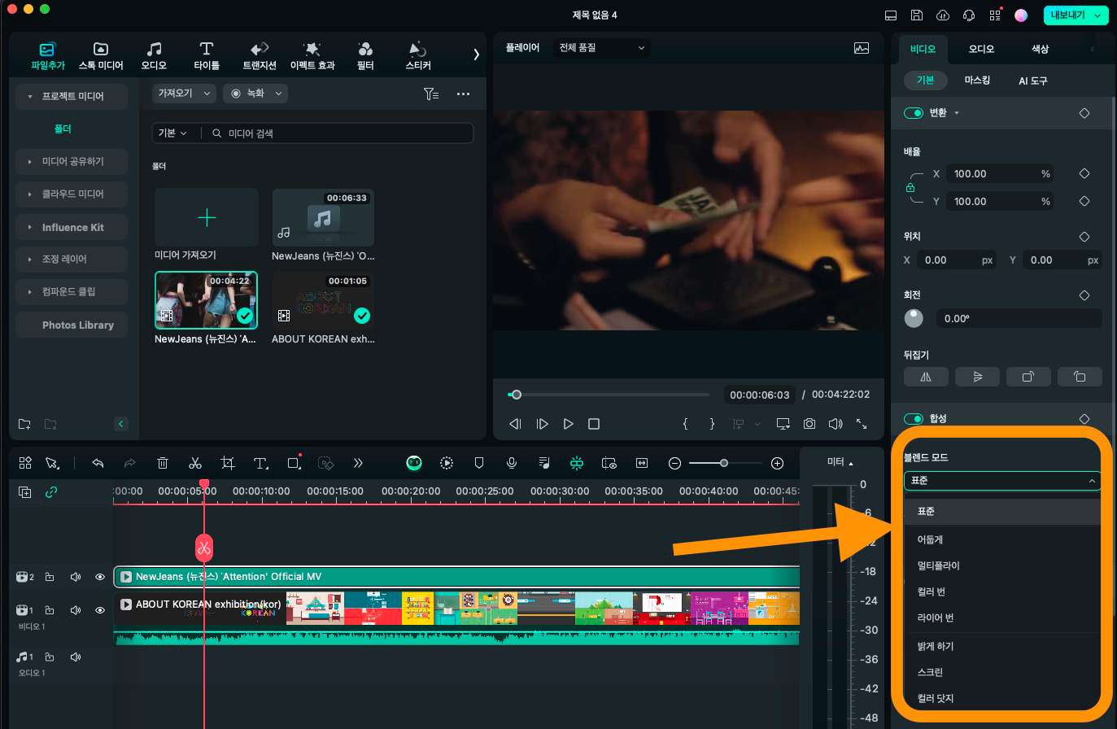Toggle the 변환 transform switch

(914, 113)
